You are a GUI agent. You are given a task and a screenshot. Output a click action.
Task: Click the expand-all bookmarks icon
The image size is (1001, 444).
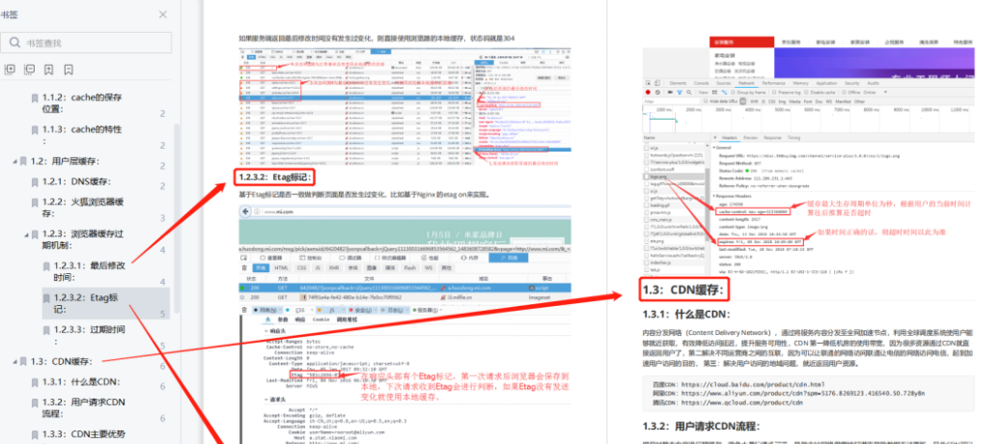tap(10, 69)
